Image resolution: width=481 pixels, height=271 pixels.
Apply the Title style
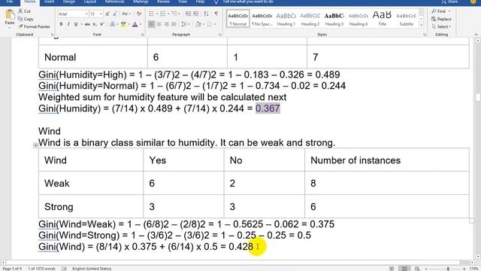coord(383,19)
